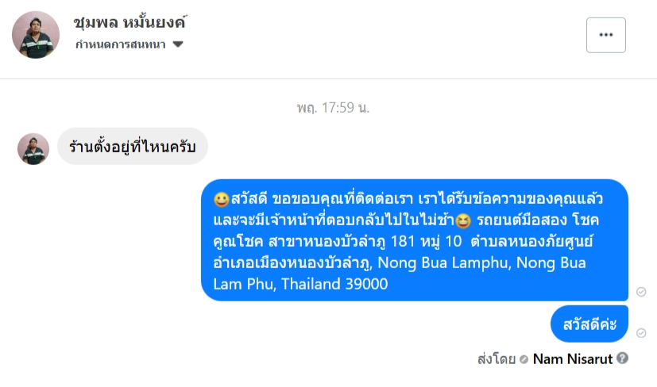This screenshot has height=387, width=657.
Task: Click the สวัสดีค่ะ message bubble
Action: 589,324
